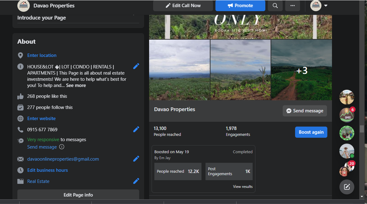Click the 13,100 People reached stat
The height and width of the screenshot is (204, 367).
pos(167,131)
